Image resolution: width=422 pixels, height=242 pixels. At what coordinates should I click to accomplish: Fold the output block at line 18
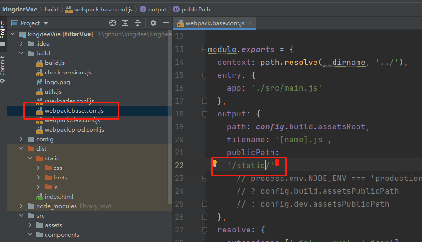pyautogui.click(x=205, y=114)
